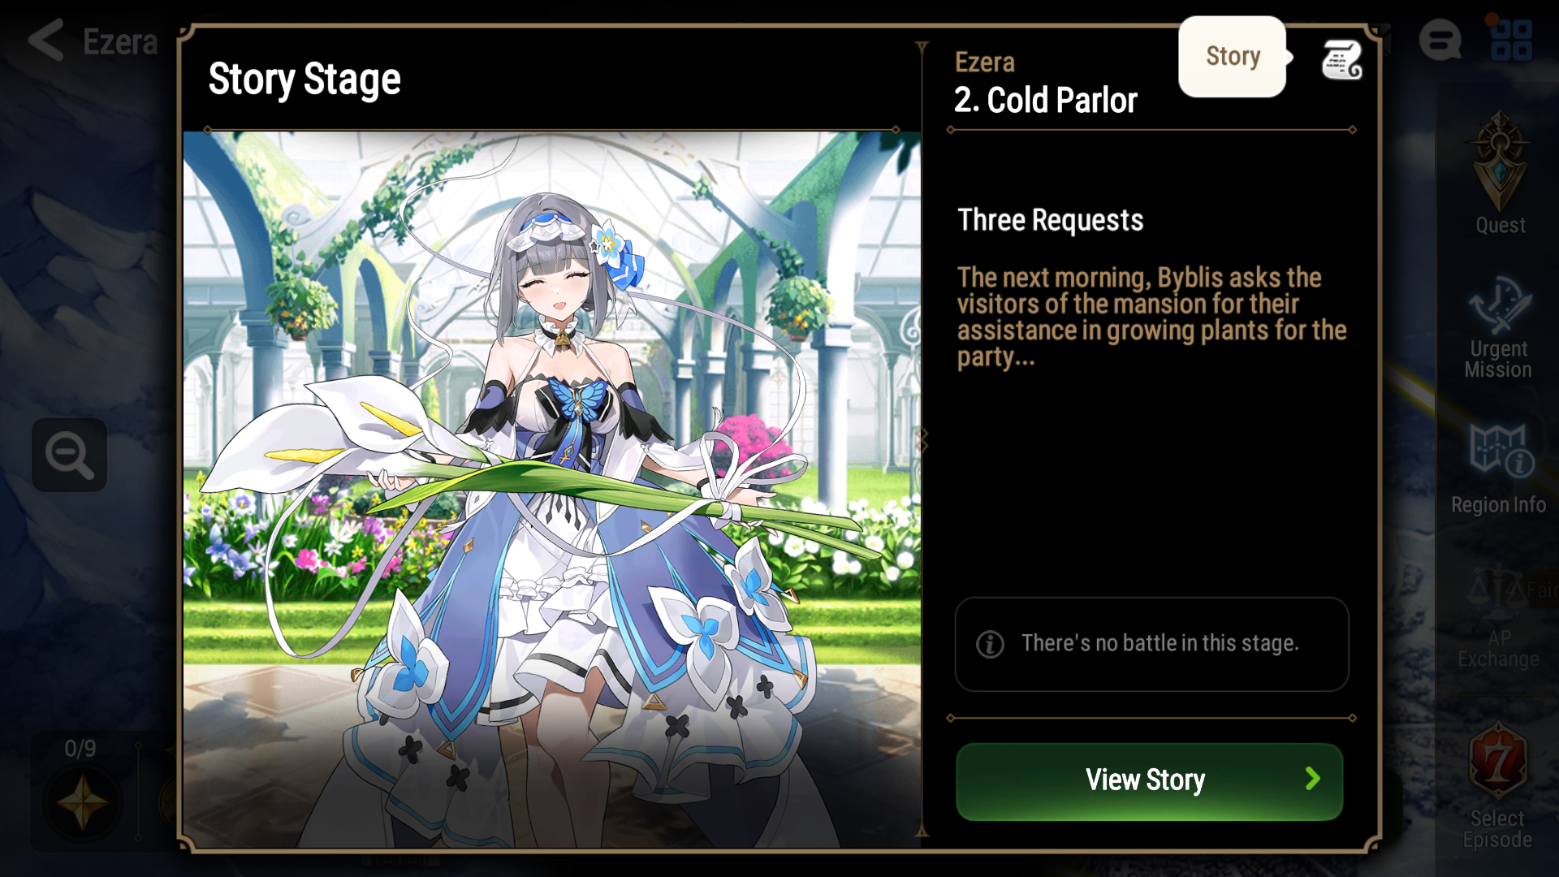Click the green arrow on View Story
Image resolution: width=1559 pixels, height=877 pixels.
point(1313,780)
